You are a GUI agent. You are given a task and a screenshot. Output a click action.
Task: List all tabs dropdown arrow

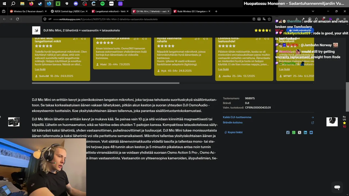(313, 11)
